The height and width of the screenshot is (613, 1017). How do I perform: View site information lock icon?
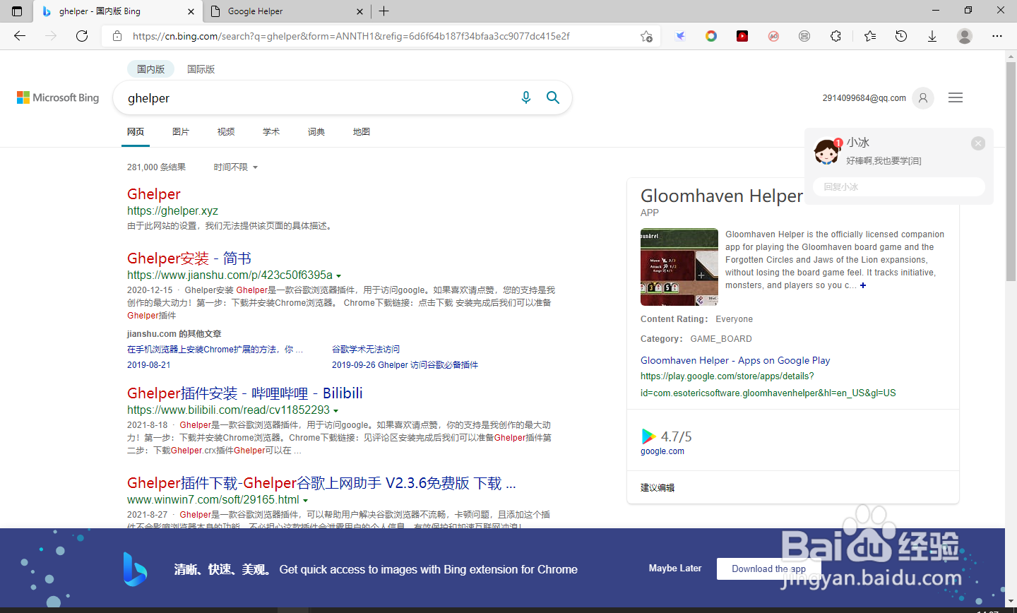(117, 36)
